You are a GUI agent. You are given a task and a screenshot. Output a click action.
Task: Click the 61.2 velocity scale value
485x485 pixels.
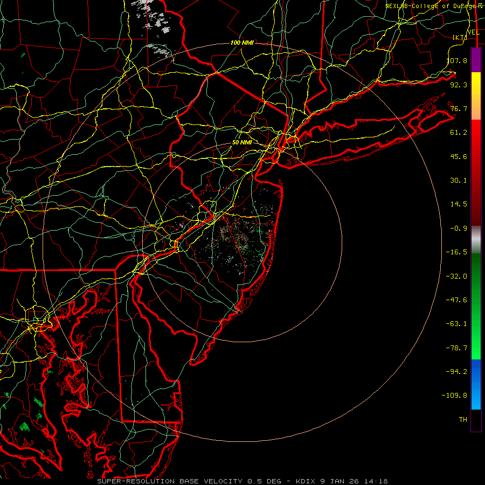tap(459, 133)
